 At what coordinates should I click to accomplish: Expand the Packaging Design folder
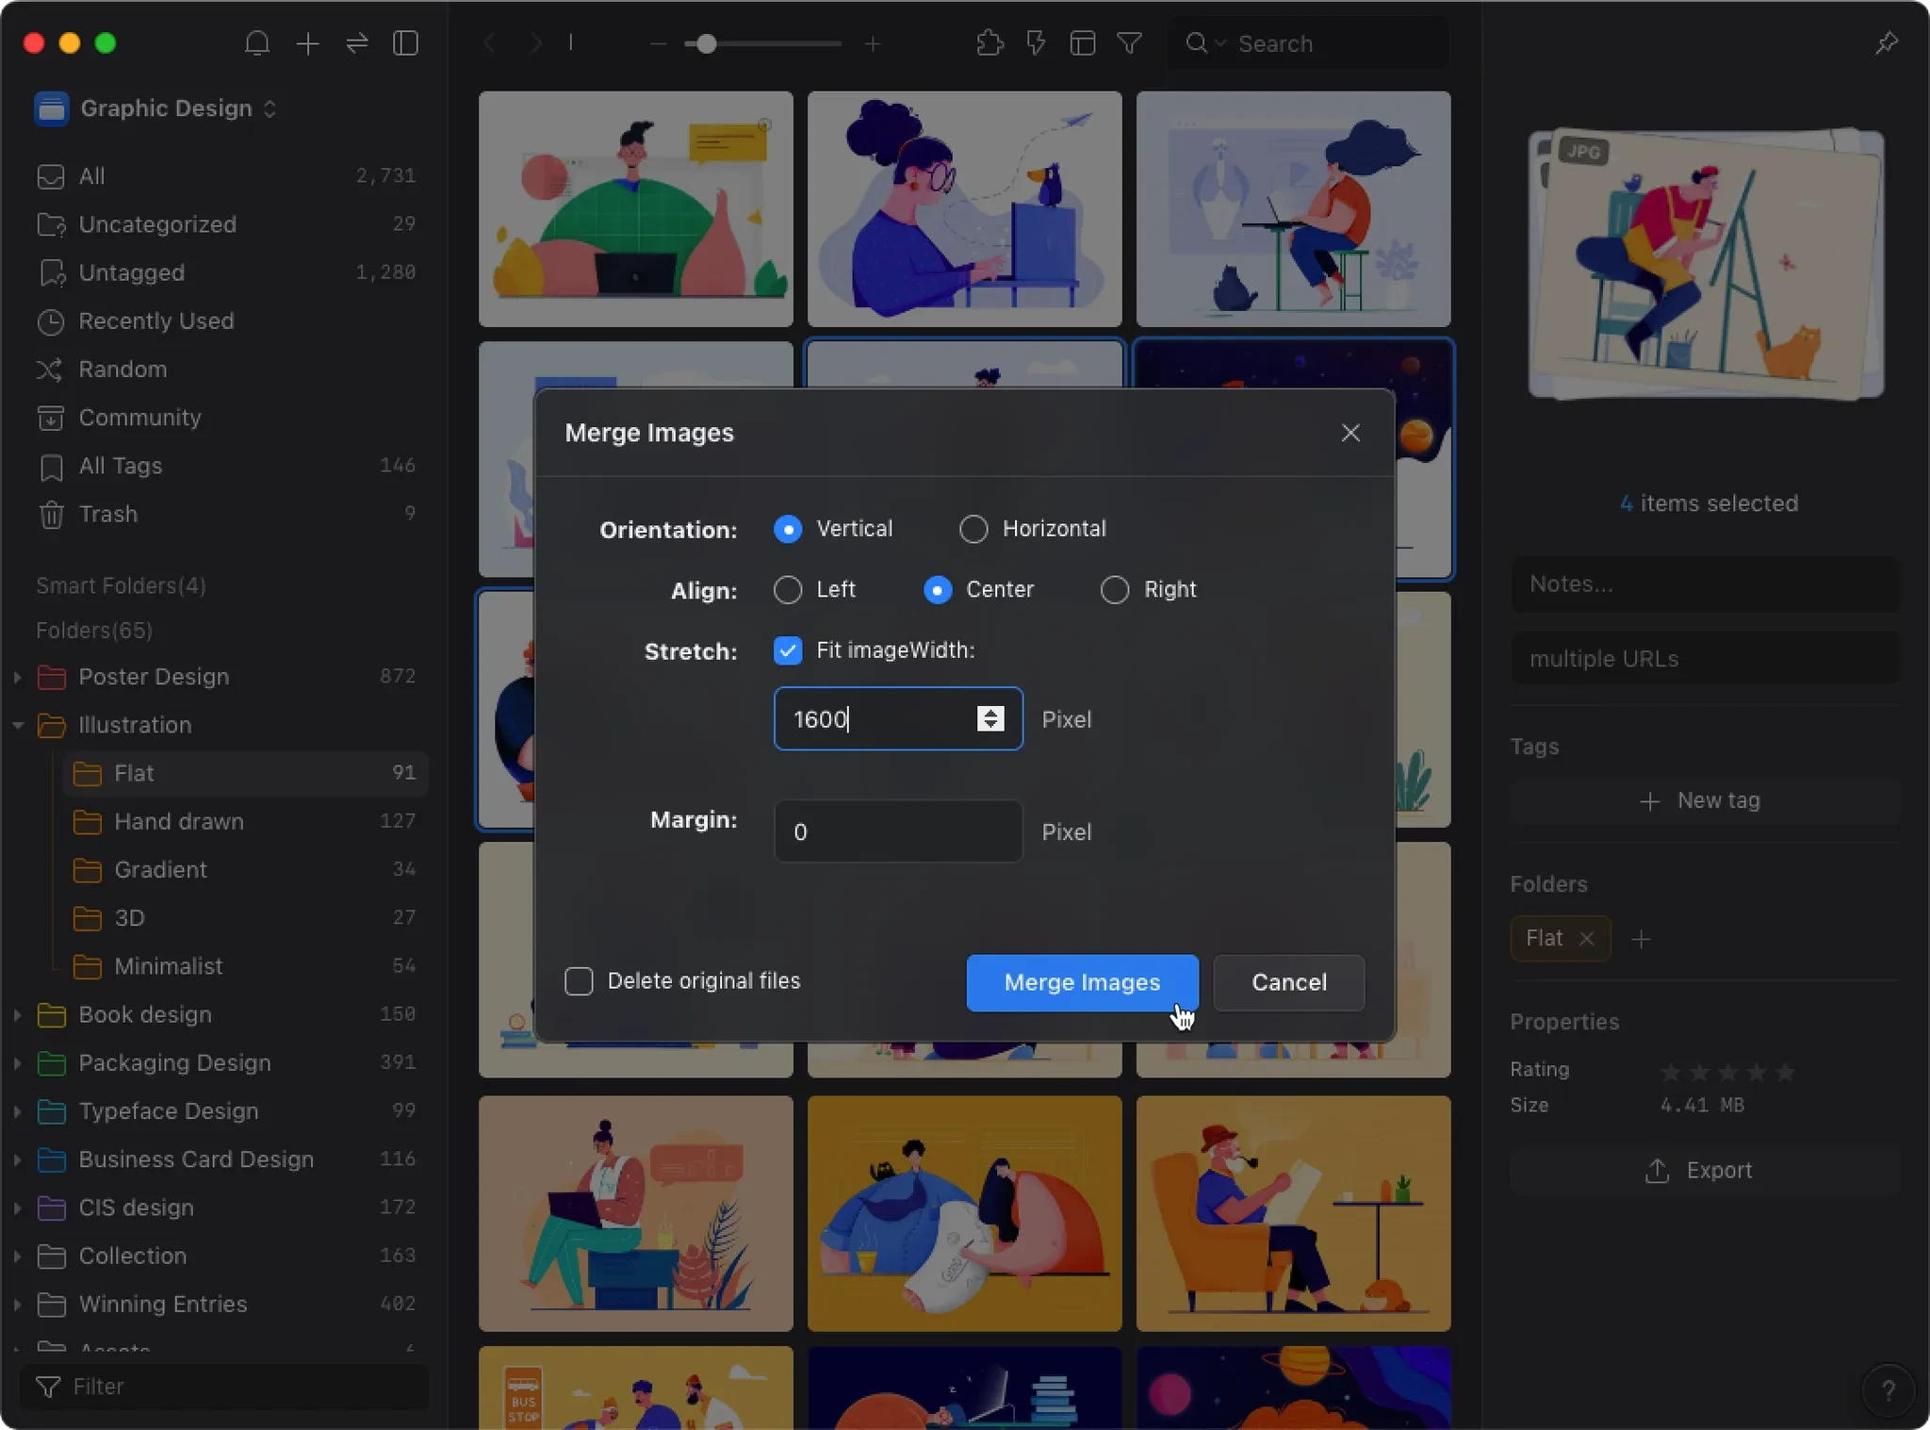[x=17, y=1063]
